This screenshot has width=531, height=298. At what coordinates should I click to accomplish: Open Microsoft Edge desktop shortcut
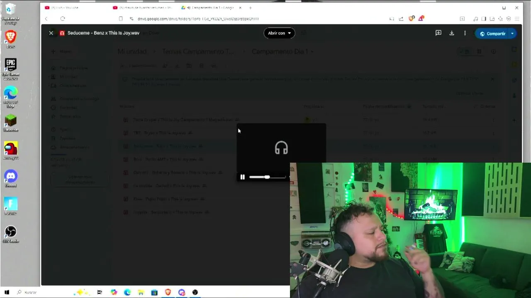tap(11, 97)
